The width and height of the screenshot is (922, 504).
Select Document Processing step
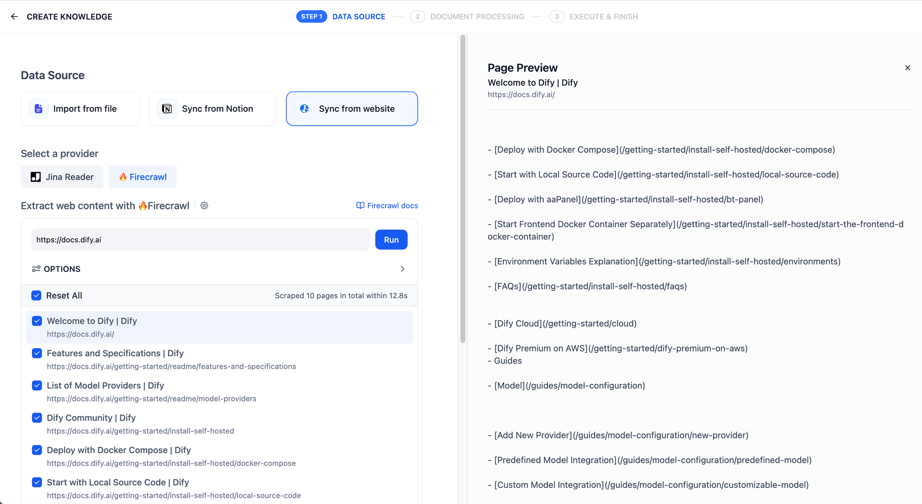pos(478,16)
